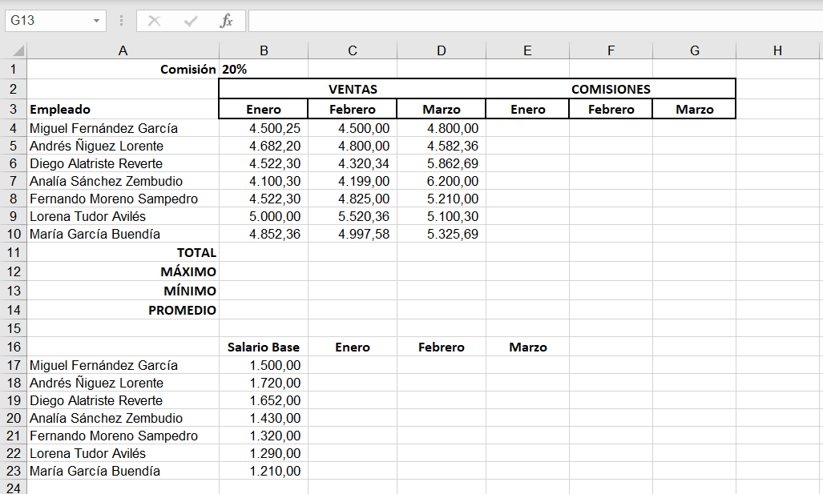This screenshot has width=823, height=494.
Task: Click the 'VENTAS' merged header cell
Action: click(353, 89)
